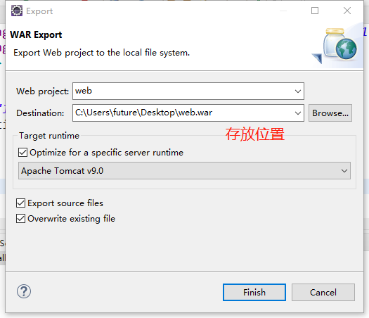Image resolution: width=369 pixels, height=318 pixels.
Task: Click the Web project text field
Action: [183, 91]
